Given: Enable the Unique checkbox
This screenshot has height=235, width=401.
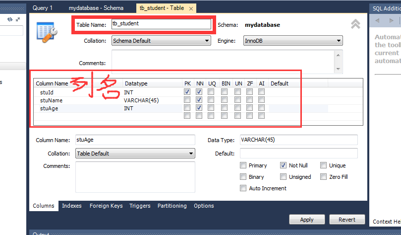Looking at the screenshot, I should coord(323,165).
